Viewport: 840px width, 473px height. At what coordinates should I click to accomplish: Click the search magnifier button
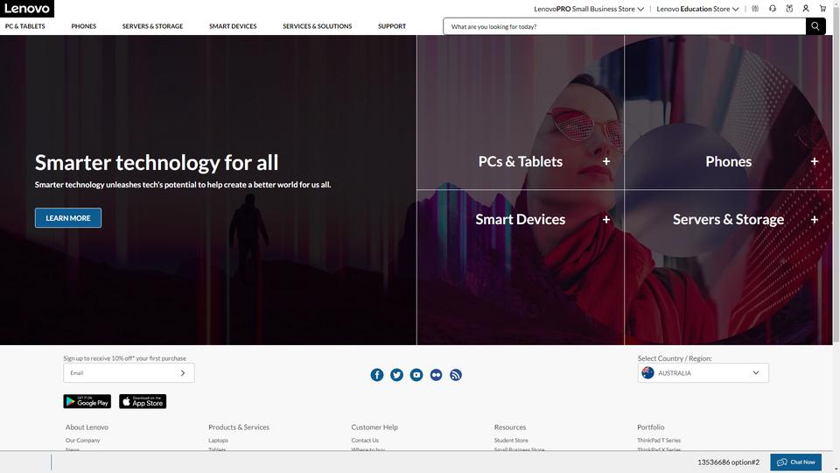coord(815,26)
